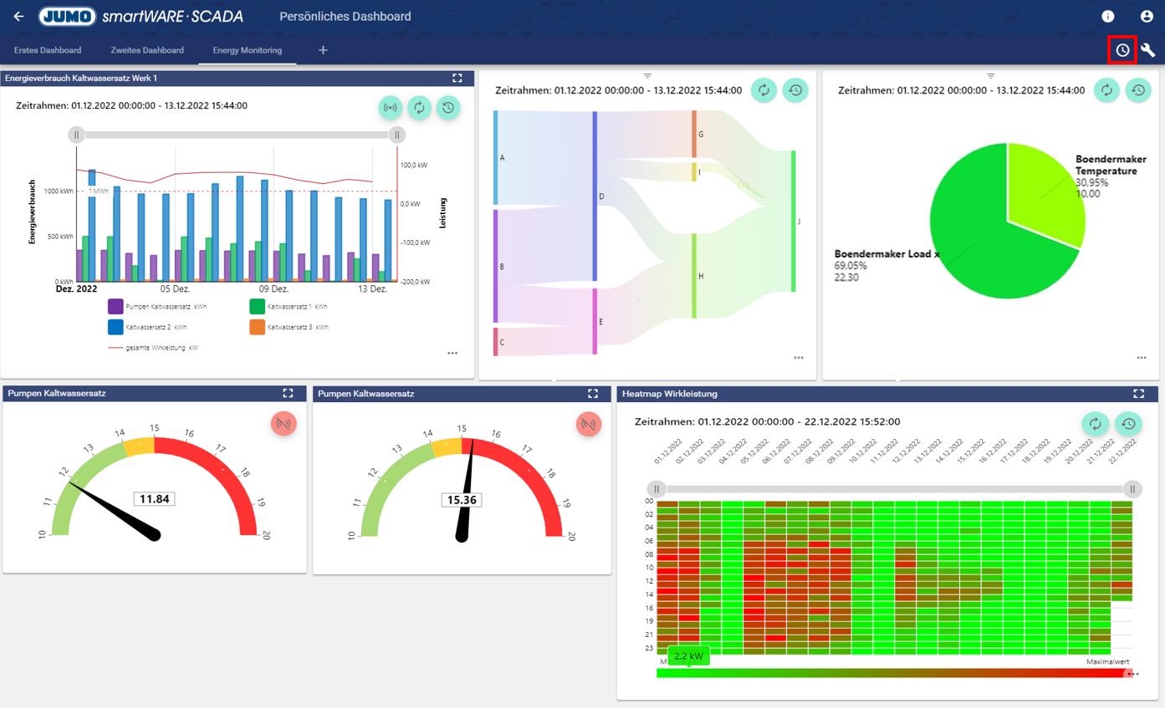The image size is (1165, 709).
Task: Toggle Kaltwassersatz 2 legend series
Action: [x=115, y=328]
